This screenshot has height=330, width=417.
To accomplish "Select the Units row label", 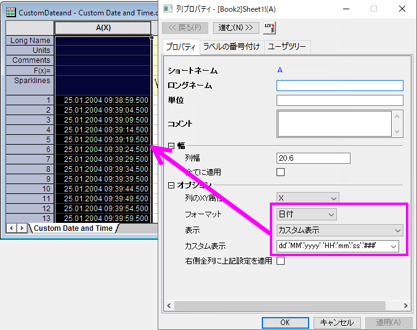I will pos(30,50).
